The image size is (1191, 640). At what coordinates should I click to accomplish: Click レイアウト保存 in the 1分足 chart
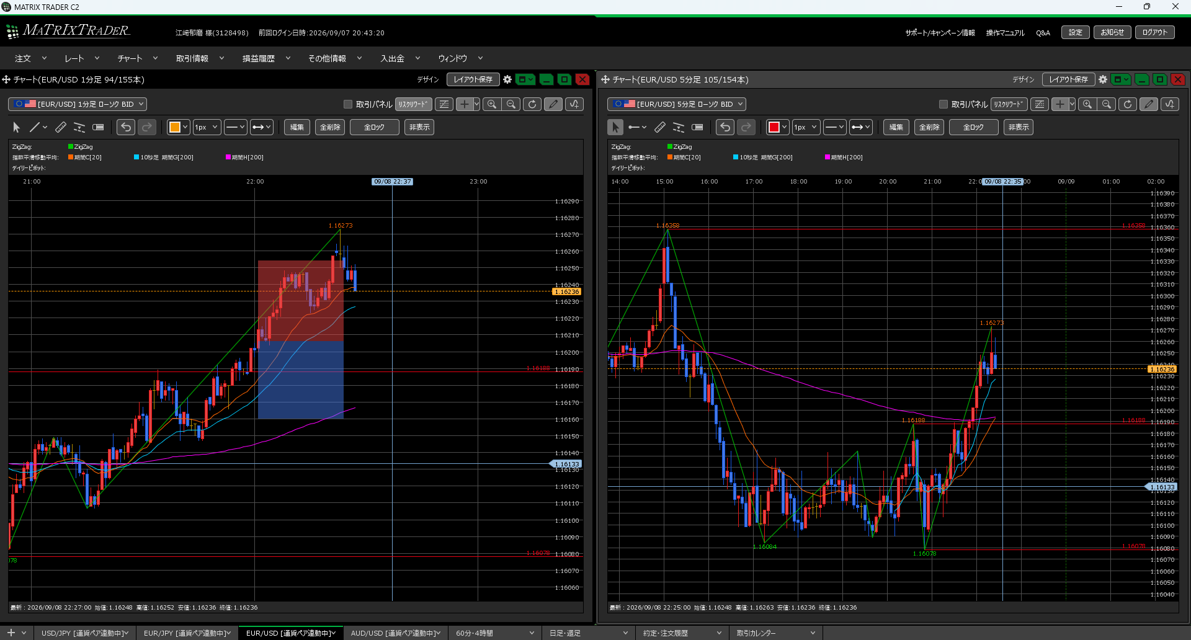(x=473, y=79)
